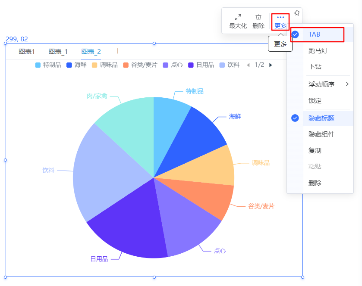Viewport: 362px width, 286px height.
Task: Go to previous legend page arrow
Action: pos(248,65)
